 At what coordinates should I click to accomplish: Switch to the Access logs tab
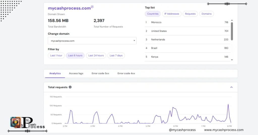(76, 74)
